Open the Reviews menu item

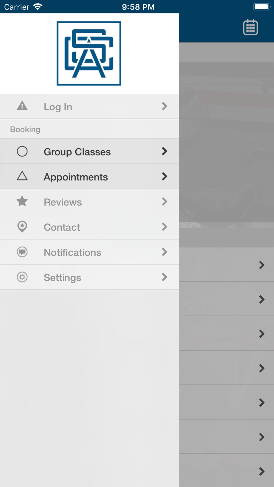pyautogui.click(x=89, y=202)
